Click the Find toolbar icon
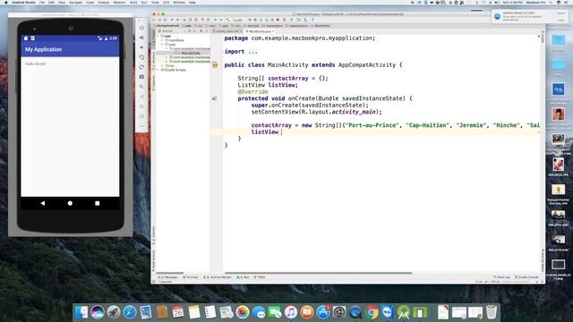Image resolution: width=573 pixels, height=322 pixels. (202, 20)
